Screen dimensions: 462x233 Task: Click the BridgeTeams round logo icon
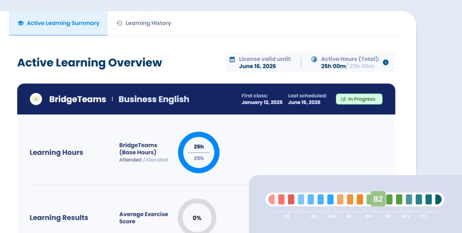click(36, 99)
